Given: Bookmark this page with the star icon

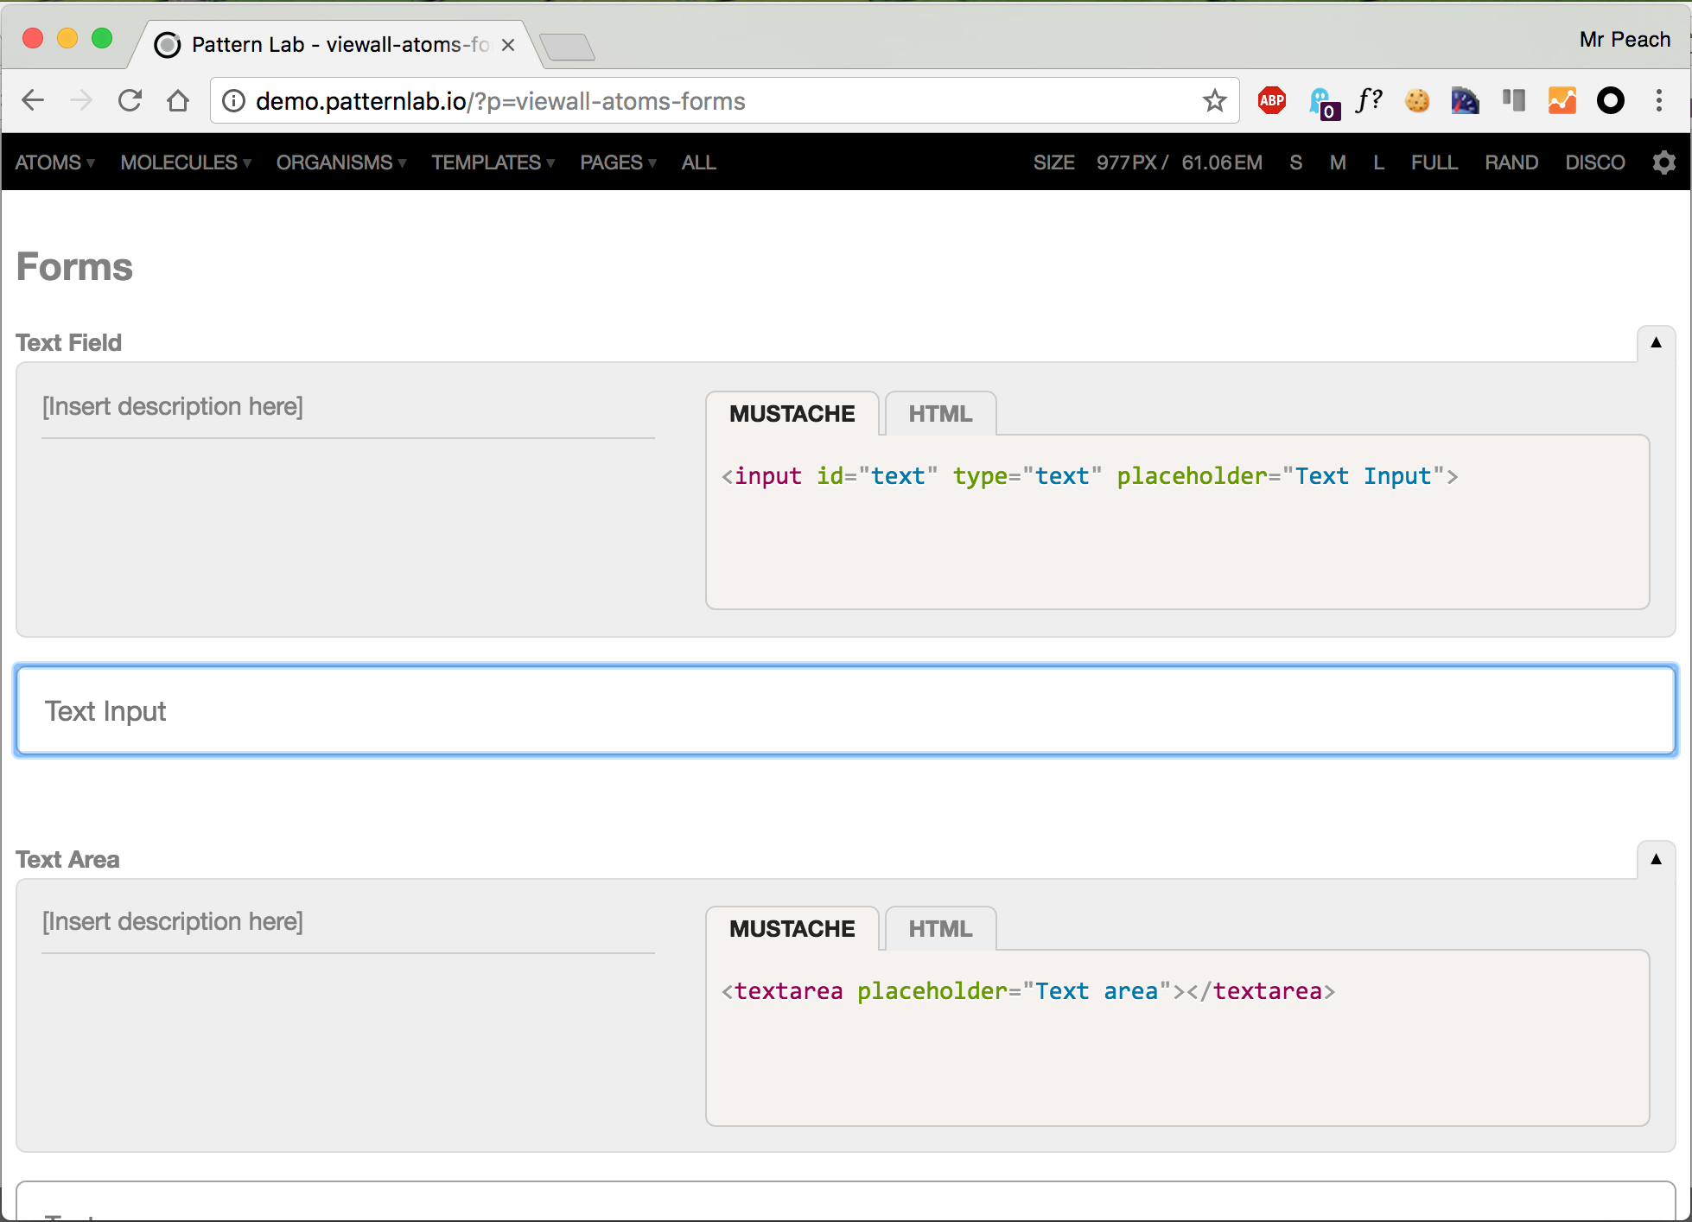Looking at the screenshot, I should pos(1215,101).
